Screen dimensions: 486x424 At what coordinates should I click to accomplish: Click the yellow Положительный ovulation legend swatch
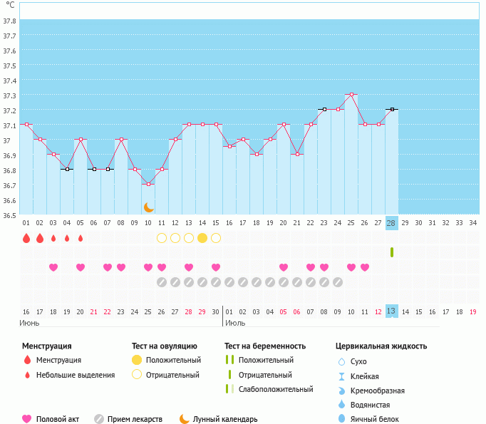136,360
